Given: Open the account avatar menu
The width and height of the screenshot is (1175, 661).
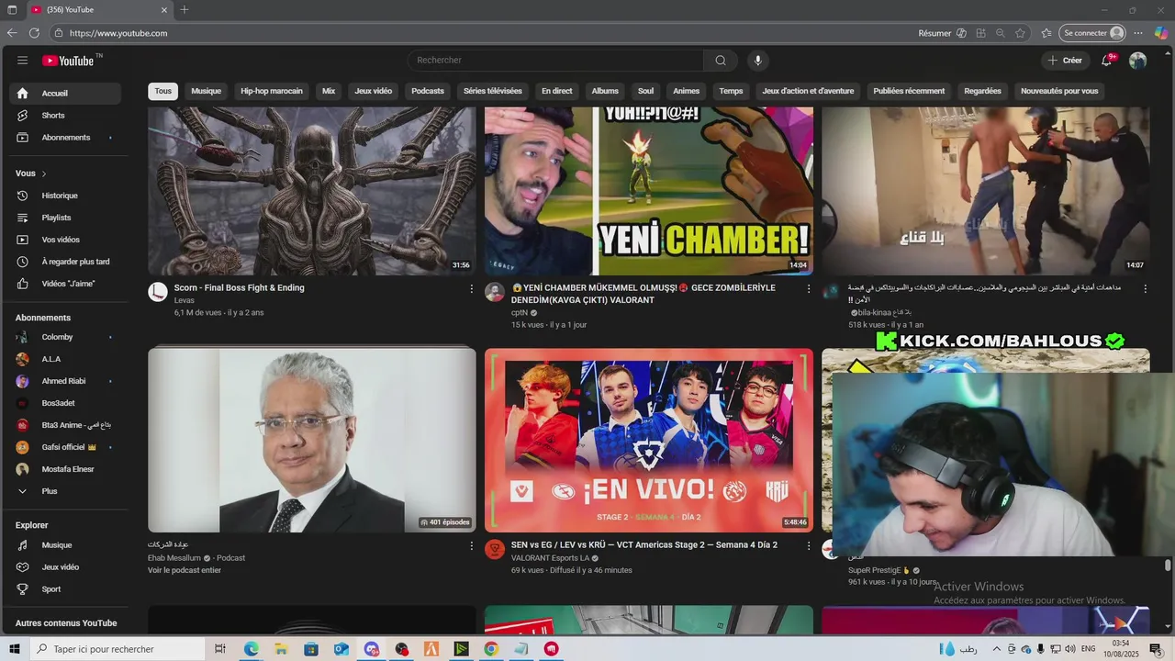Looking at the screenshot, I should pyautogui.click(x=1137, y=61).
